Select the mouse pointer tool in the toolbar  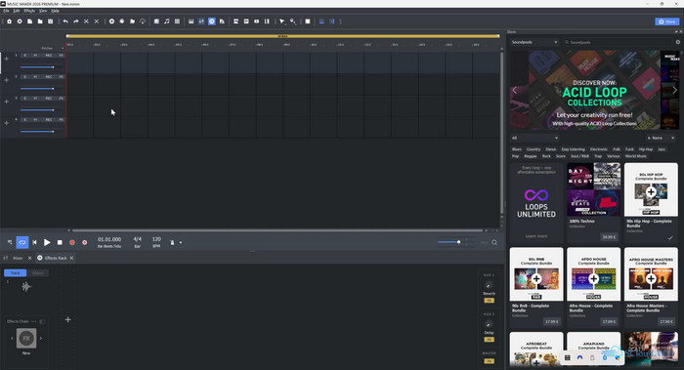(282, 21)
